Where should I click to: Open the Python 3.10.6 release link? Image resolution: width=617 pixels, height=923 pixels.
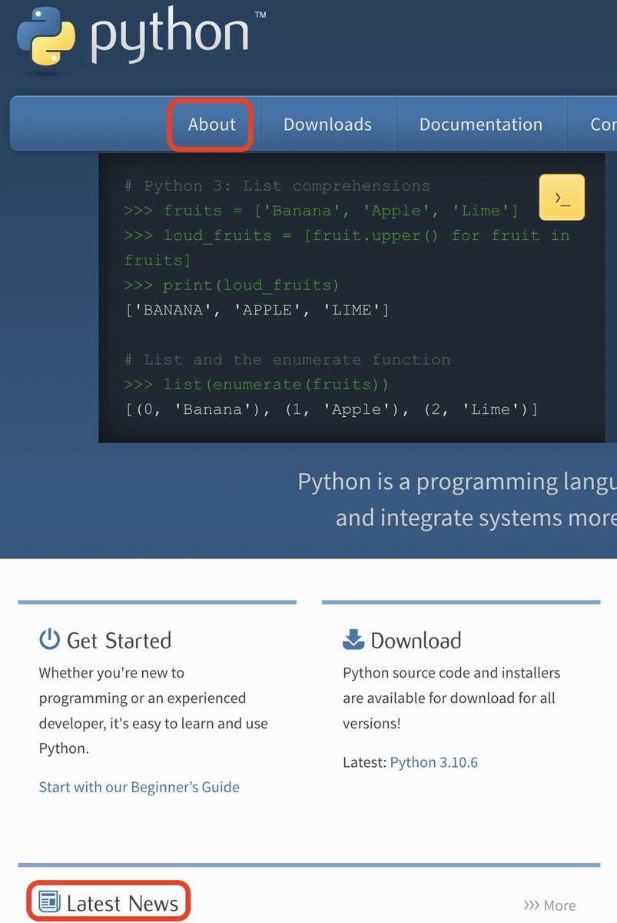(434, 762)
